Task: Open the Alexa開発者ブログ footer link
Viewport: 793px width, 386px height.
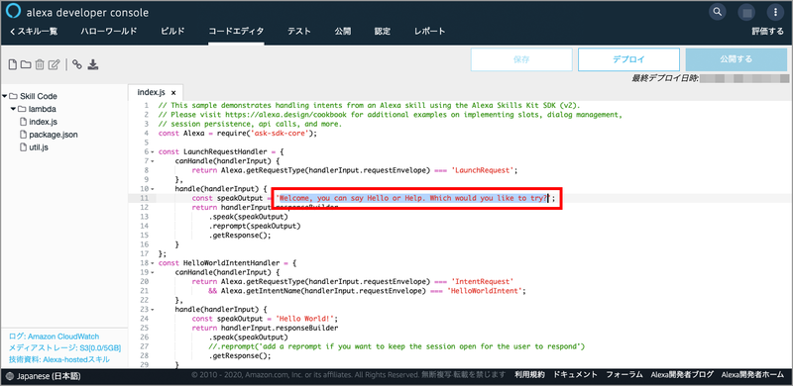Action: pyautogui.click(x=682, y=375)
